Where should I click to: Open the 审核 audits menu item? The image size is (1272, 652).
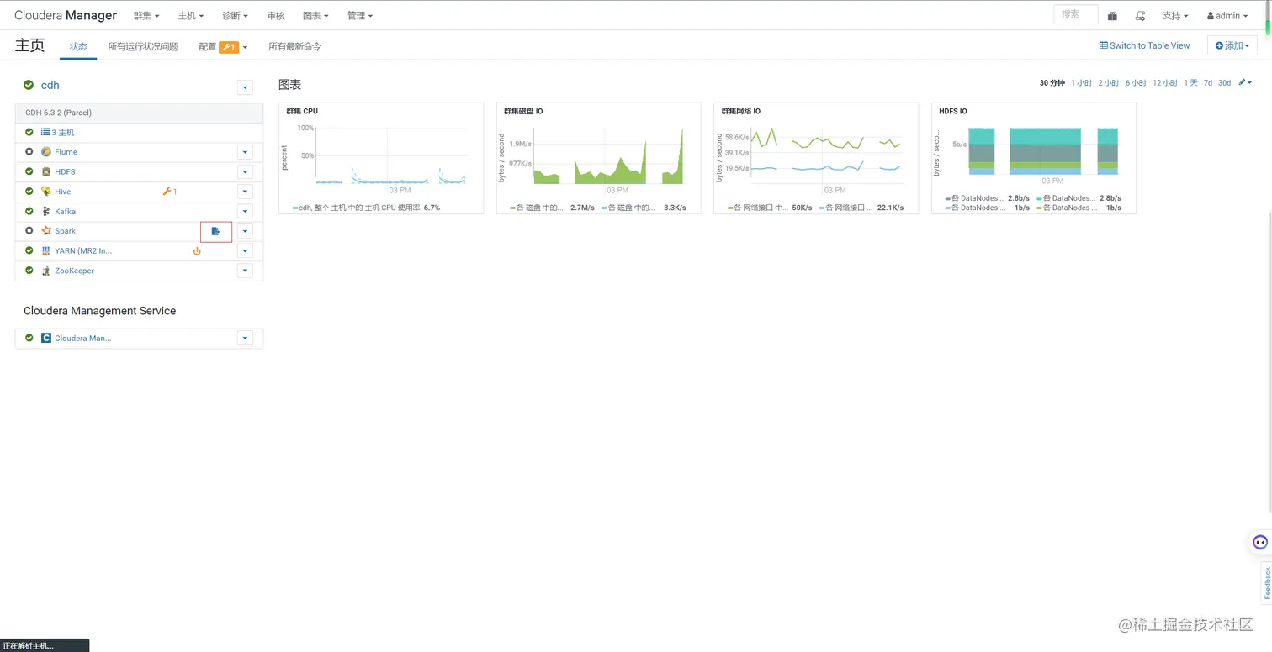coord(276,15)
